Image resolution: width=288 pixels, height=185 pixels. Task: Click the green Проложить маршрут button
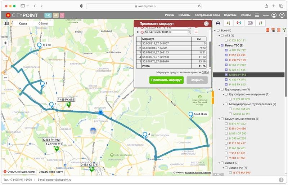166,80
